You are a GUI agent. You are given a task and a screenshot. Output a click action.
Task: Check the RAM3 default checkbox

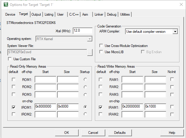pos(101,95)
